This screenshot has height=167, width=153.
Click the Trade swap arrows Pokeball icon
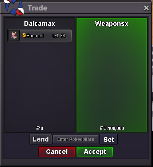(x=14, y=8)
